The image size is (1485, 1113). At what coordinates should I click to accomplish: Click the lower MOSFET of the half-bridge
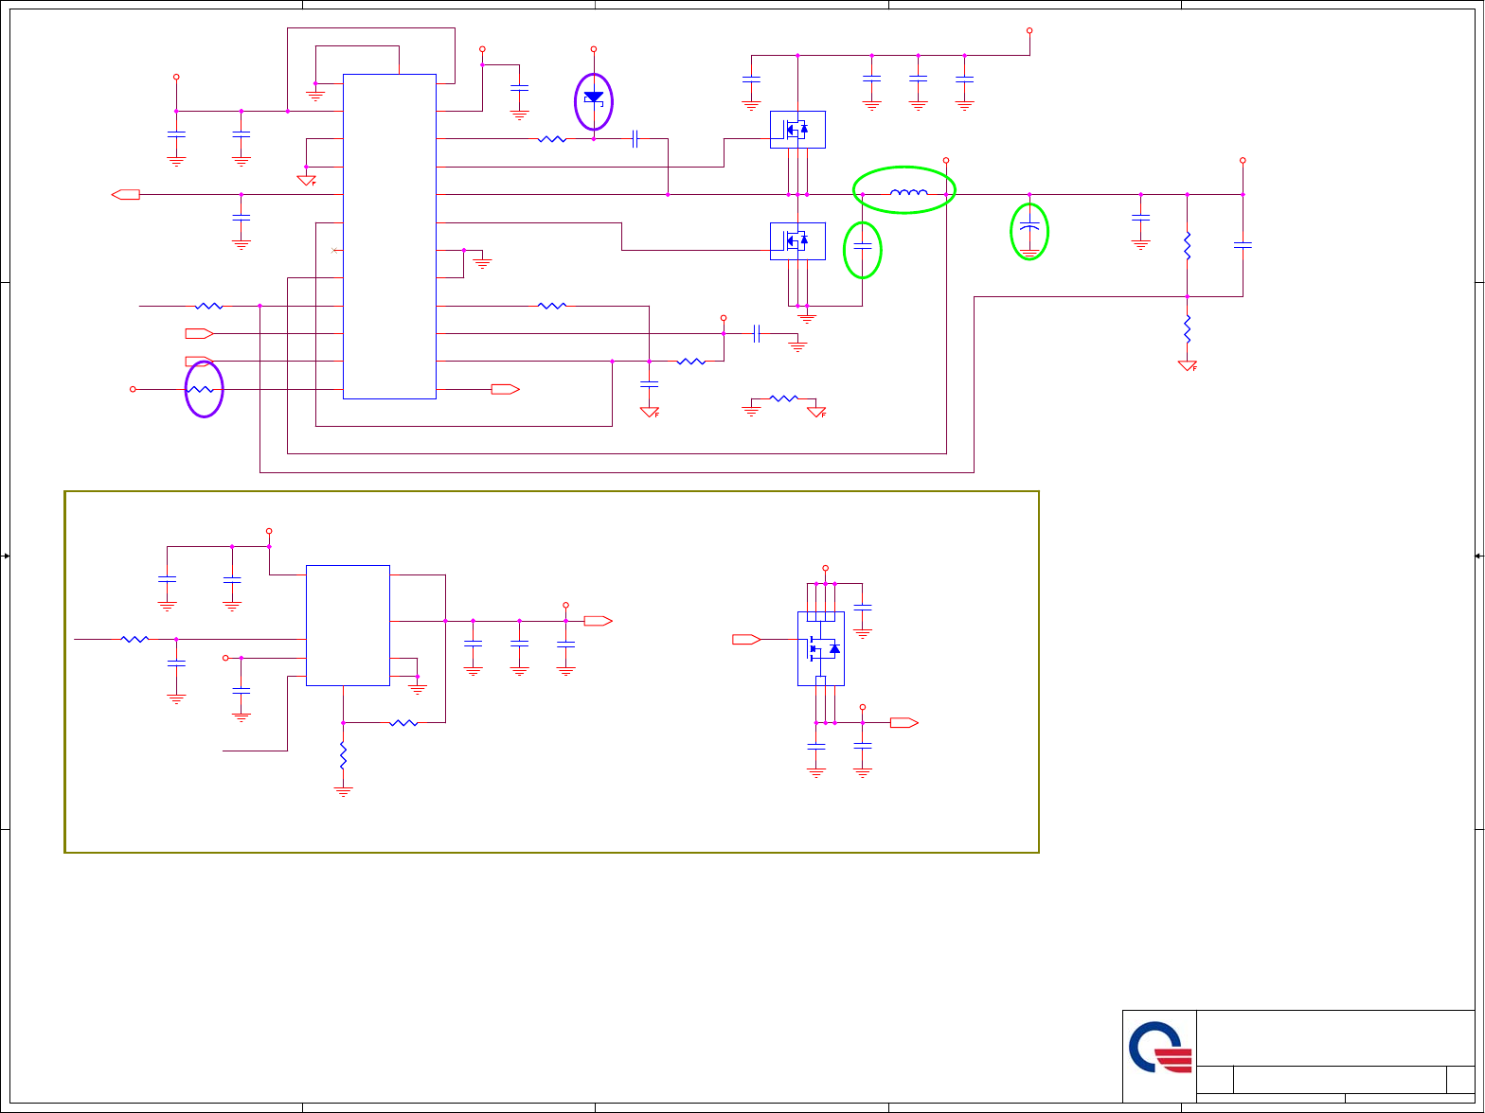click(x=797, y=241)
